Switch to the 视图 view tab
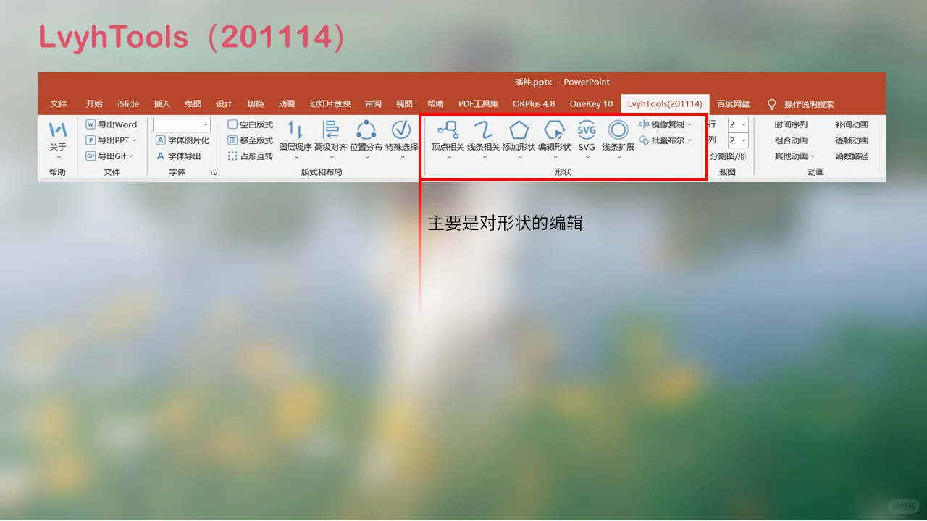This screenshot has width=927, height=521. (404, 104)
